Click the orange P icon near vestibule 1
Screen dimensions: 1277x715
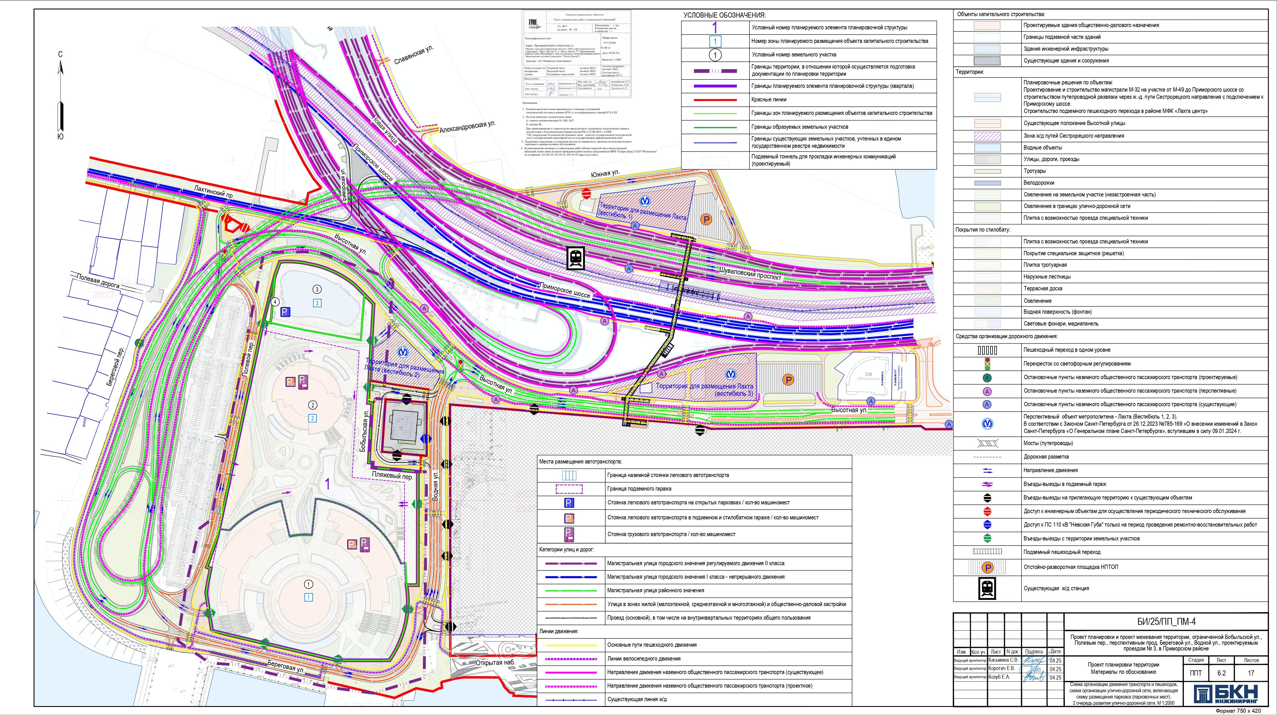coord(707,220)
